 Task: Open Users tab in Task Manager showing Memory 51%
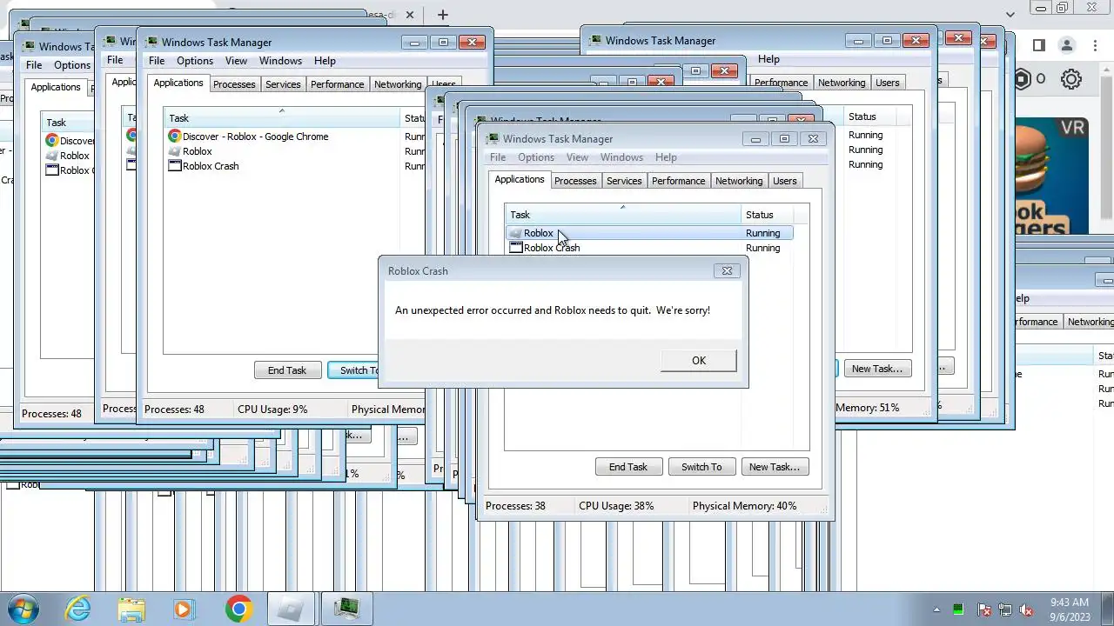click(x=888, y=83)
